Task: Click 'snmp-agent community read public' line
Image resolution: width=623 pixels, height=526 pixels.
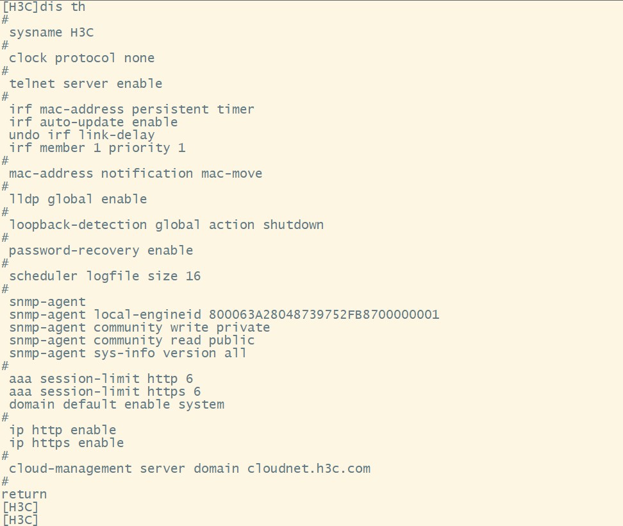Action: (131, 340)
